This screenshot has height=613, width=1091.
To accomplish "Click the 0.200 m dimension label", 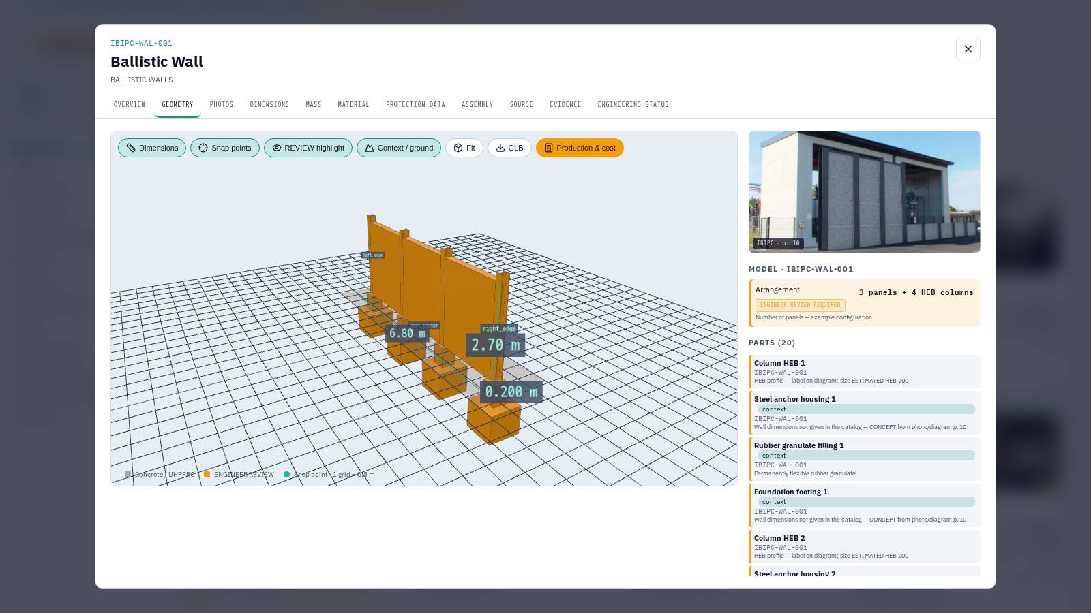I will coord(511,392).
